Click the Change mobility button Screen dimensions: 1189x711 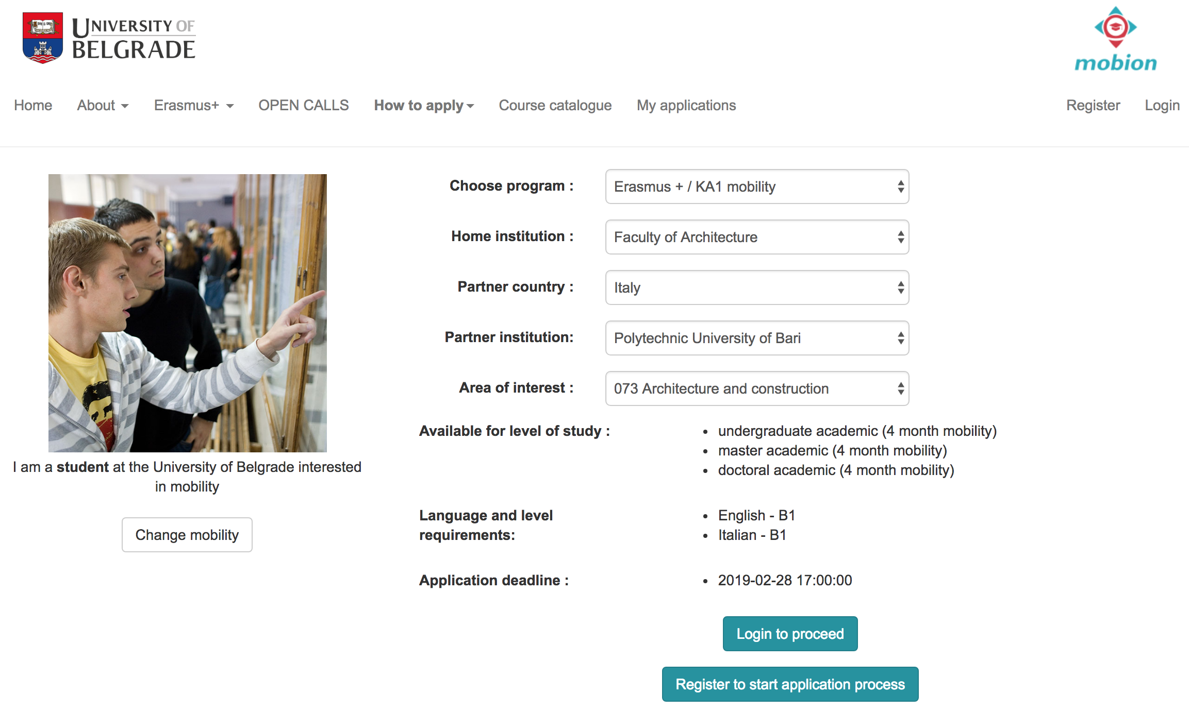pos(187,535)
